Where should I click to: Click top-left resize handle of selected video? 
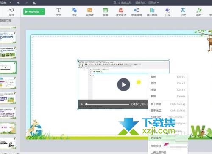pos(78,60)
